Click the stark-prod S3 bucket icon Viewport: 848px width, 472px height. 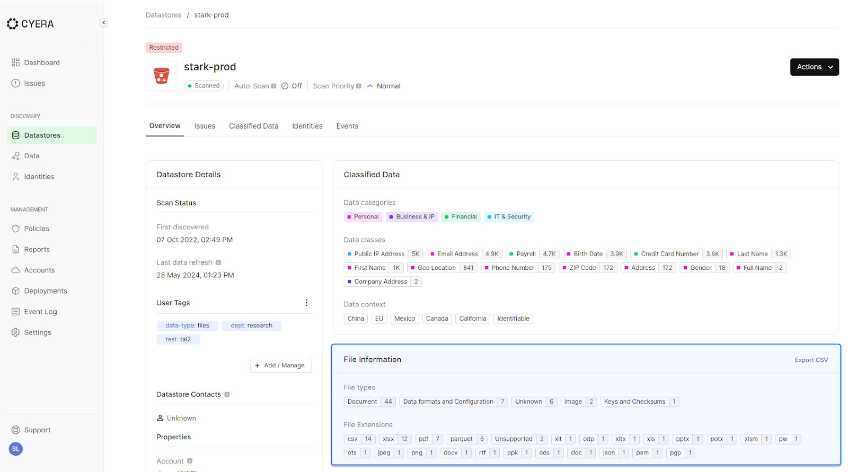[161, 76]
